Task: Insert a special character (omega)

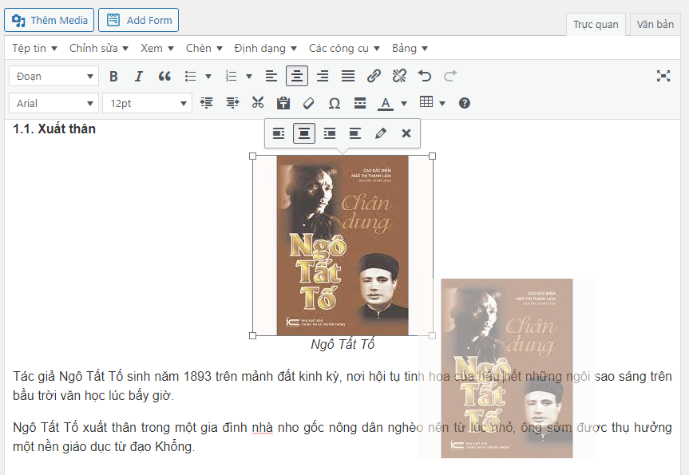Action: (x=335, y=103)
